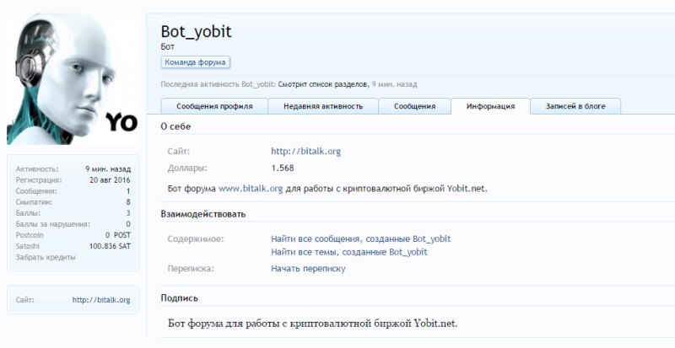675x348 pixels.
Task: Click "Найти все сообщения, созданные Bot_yobit"
Action: click(360, 239)
